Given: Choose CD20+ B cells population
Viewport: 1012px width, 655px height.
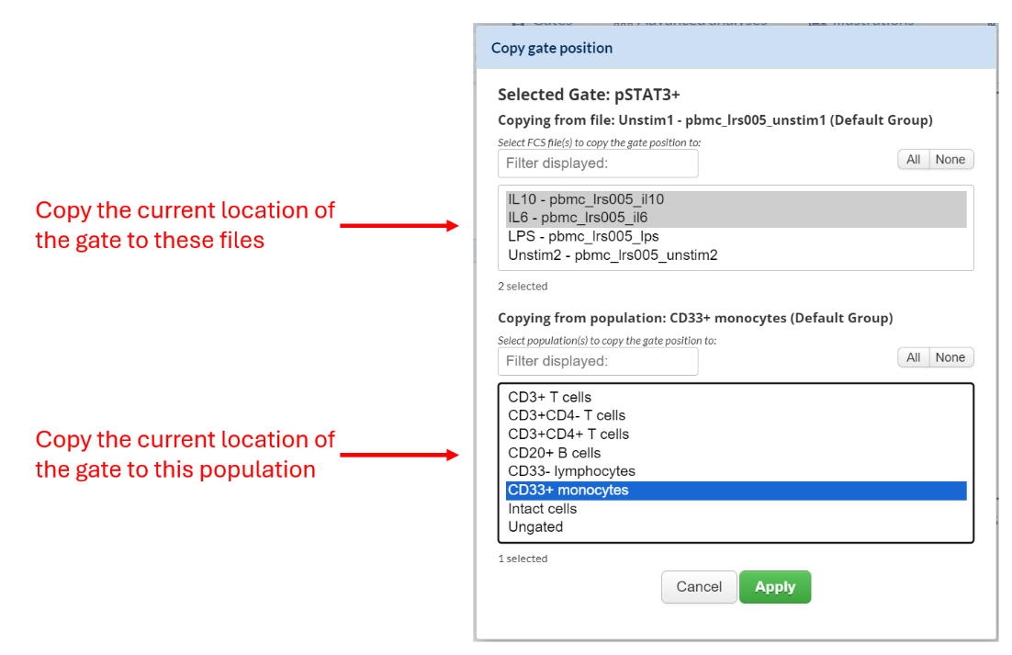Looking at the screenshot, I should 554,453.
